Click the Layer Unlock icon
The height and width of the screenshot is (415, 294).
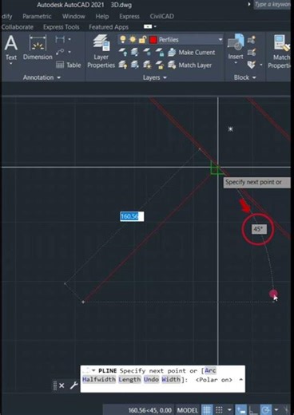160,65
